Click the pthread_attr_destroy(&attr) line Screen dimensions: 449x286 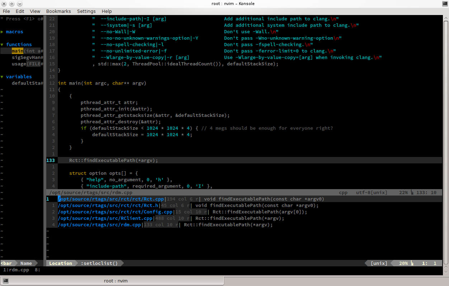coord(121,122)
